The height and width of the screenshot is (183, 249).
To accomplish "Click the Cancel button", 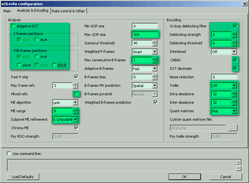I will [x=226, y=177].
